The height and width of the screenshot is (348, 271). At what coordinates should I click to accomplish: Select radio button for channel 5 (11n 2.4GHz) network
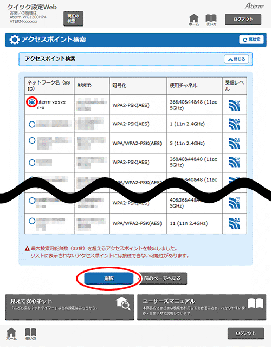(32, 140)
